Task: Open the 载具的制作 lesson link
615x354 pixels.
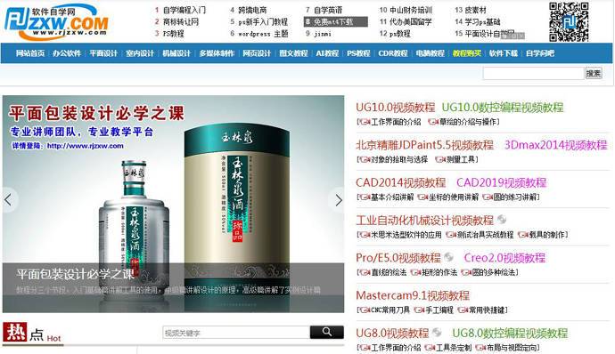Action: pos(546,235)
